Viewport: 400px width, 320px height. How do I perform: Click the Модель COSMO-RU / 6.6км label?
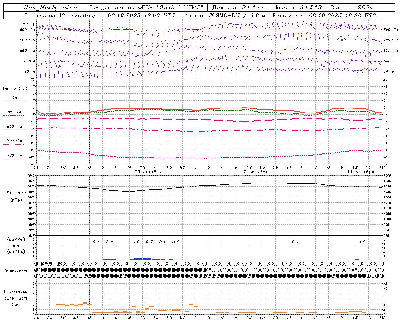coord(225,15)
